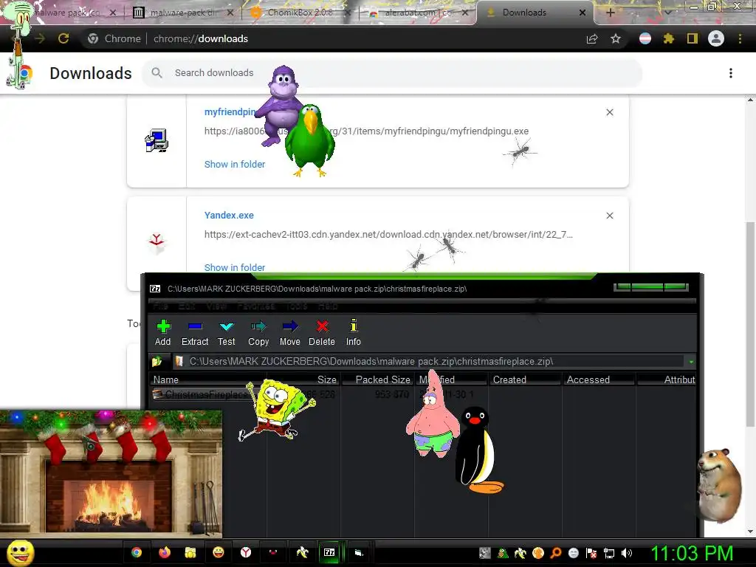Open the smiley face Start button

[20, 552]
